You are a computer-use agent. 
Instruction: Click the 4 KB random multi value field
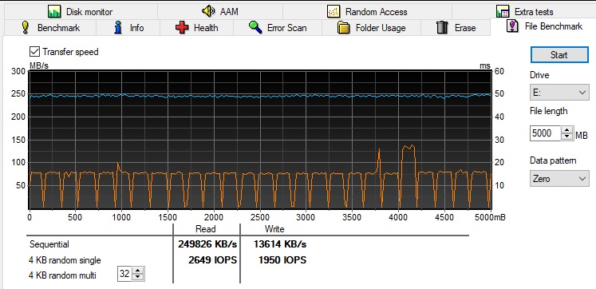[125, 274]
